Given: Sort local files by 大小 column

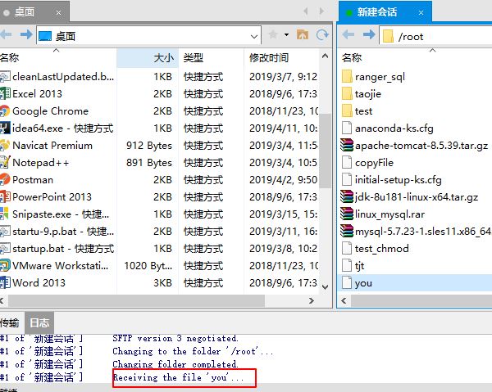Looking at the screenshot, I should (163, 58).
